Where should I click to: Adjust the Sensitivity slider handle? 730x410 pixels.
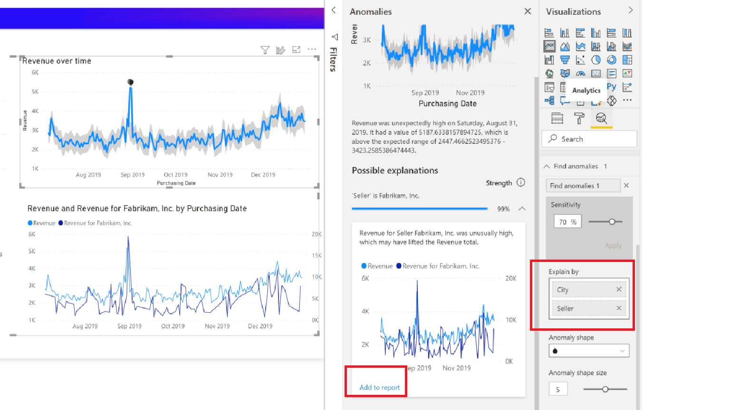[612, 222]
